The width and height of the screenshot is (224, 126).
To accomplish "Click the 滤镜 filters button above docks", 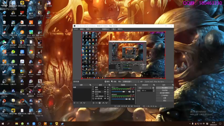I will 114,81.
